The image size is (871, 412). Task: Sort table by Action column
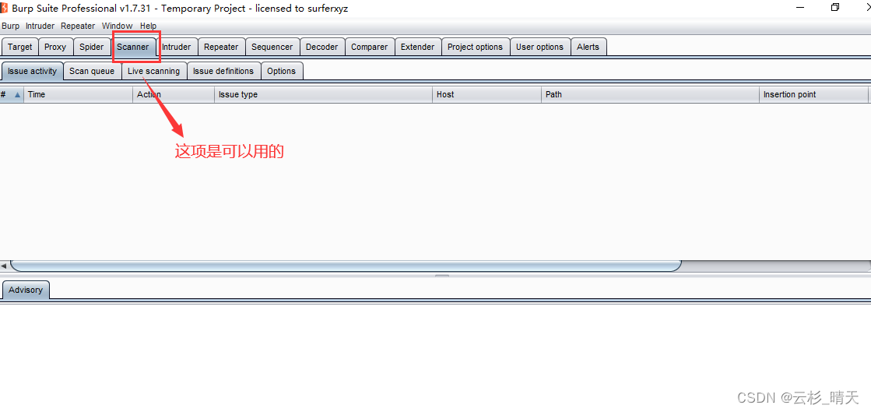[174, 94]
